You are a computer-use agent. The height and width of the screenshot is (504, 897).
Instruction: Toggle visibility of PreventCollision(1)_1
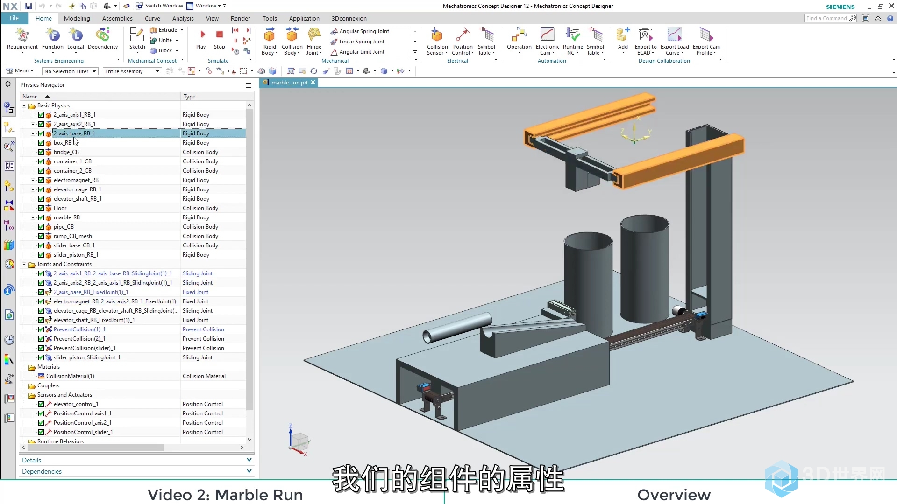(x=41, y=329)
